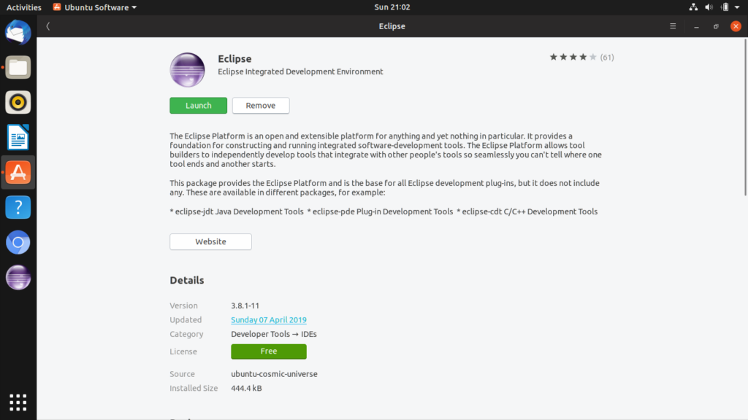Show the applications grid
The height and width of the screenshot is (420, 748).
(18, 402)
